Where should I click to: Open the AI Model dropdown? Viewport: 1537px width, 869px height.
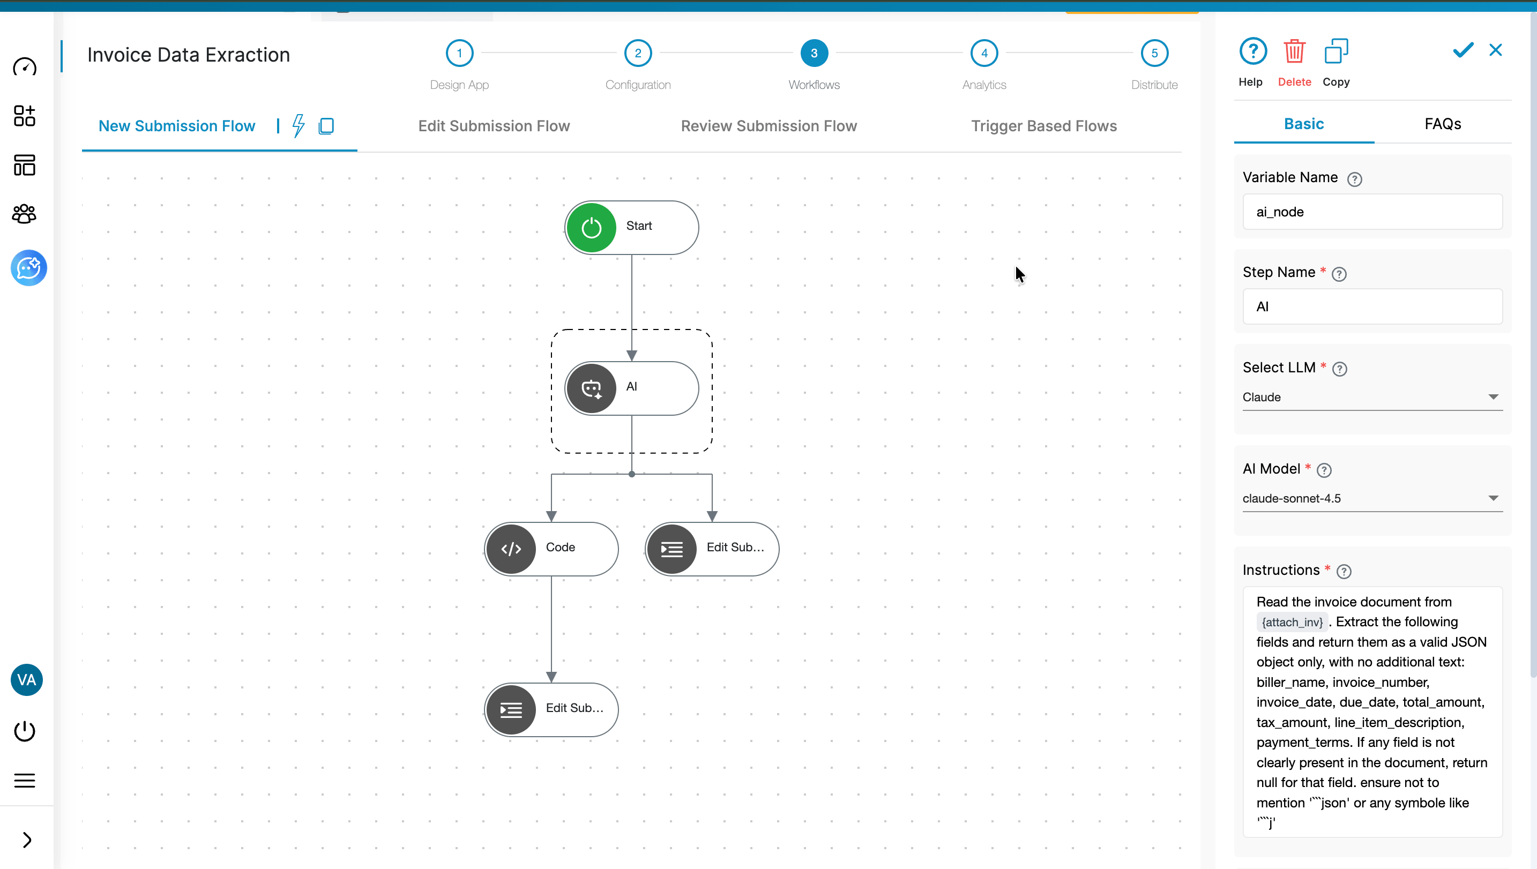[1371, 498]
